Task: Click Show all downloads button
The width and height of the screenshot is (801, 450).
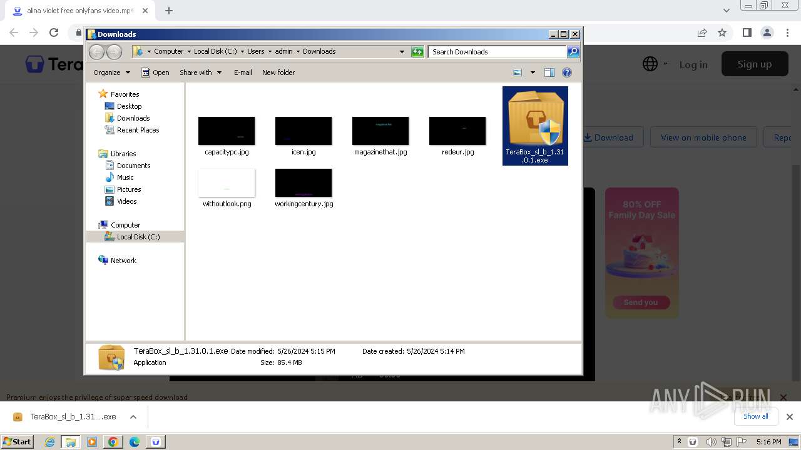Action: tap(756, 416)
